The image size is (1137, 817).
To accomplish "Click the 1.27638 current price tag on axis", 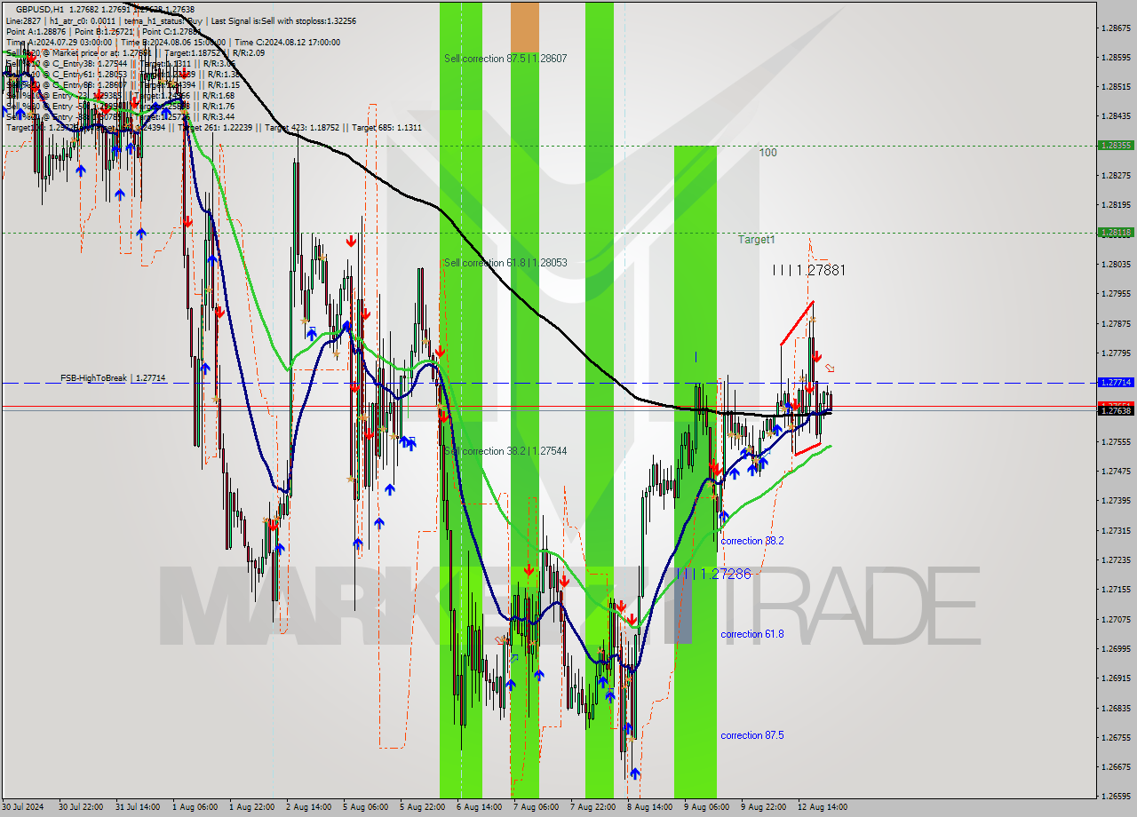I will pyautogui.click(x=1115, y=411).
